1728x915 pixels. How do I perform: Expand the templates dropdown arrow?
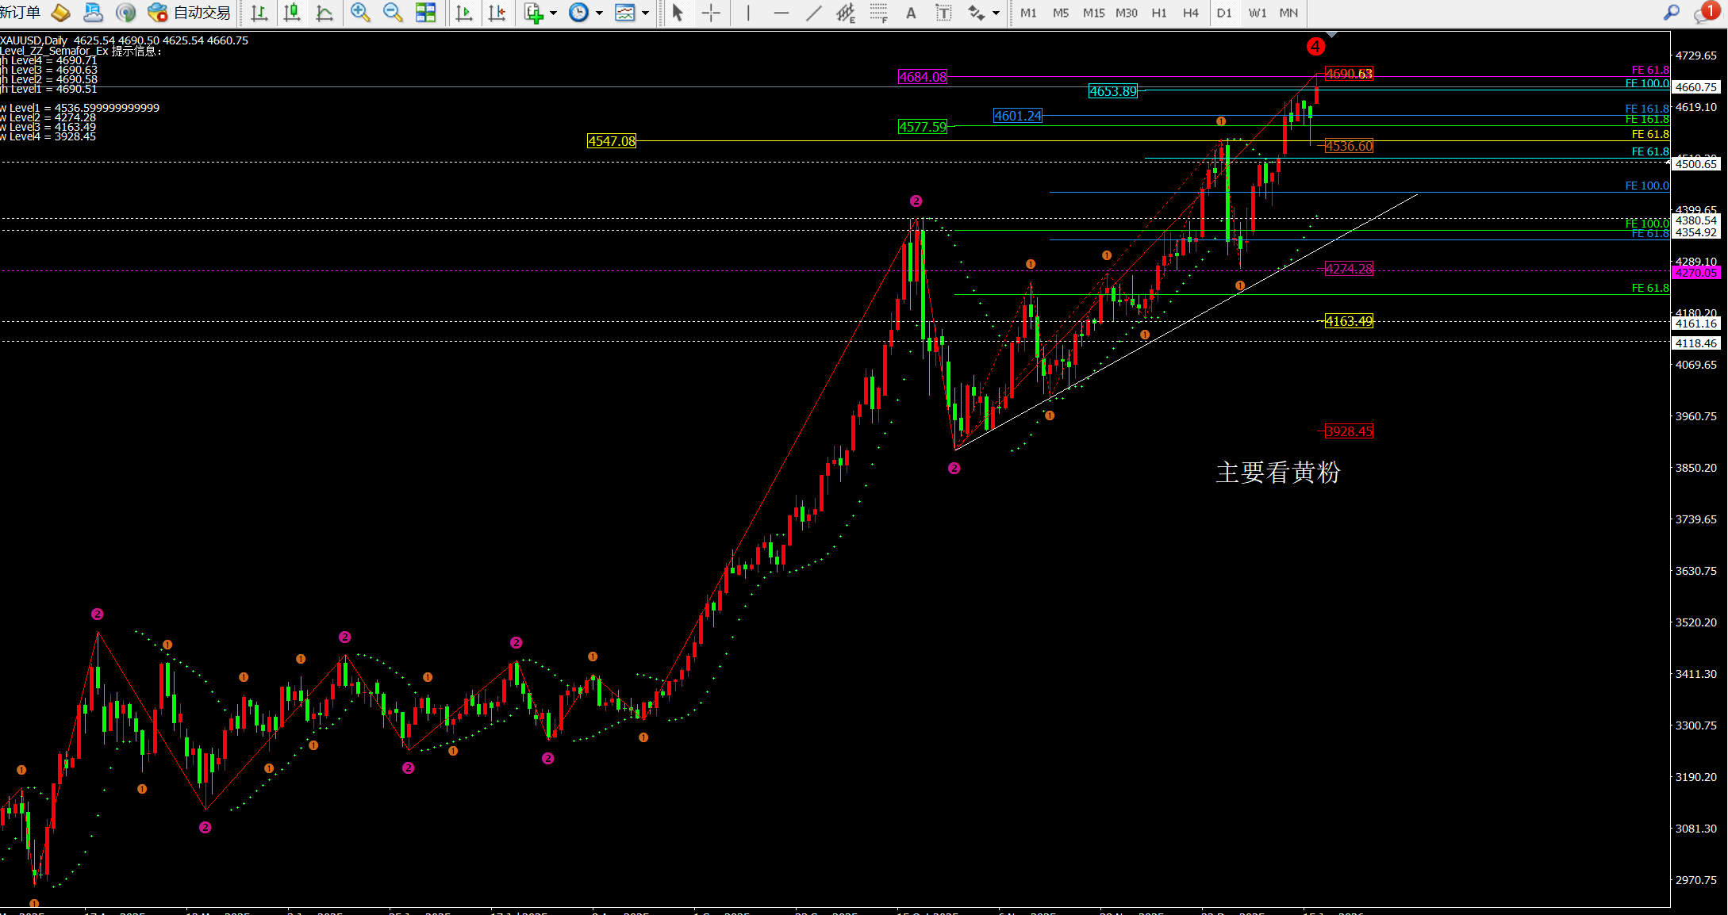645,13
